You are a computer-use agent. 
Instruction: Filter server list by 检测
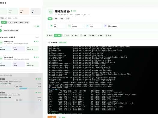[27, 22]
